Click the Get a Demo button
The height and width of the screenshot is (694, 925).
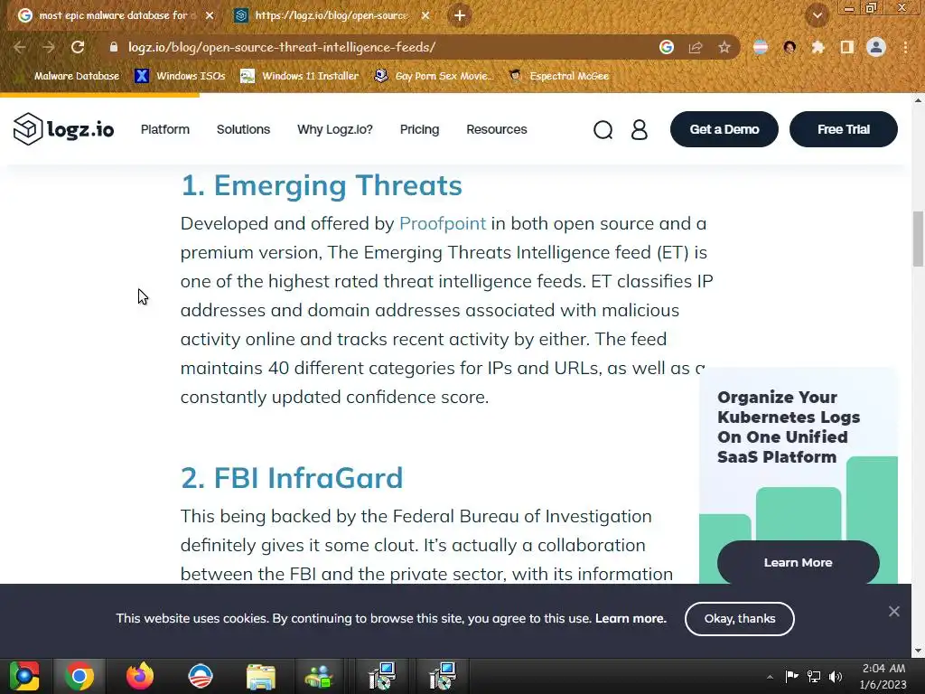coord(724,129)
